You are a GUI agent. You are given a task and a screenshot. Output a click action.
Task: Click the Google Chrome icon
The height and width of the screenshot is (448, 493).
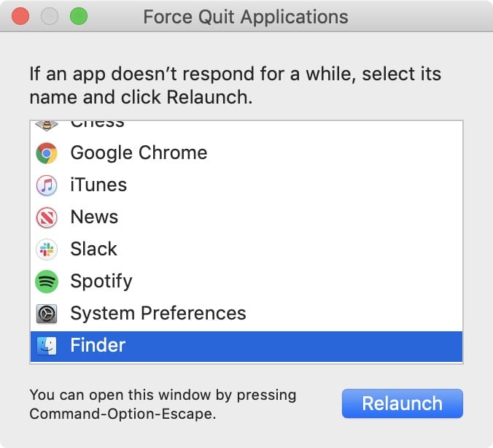pos(47,153)
